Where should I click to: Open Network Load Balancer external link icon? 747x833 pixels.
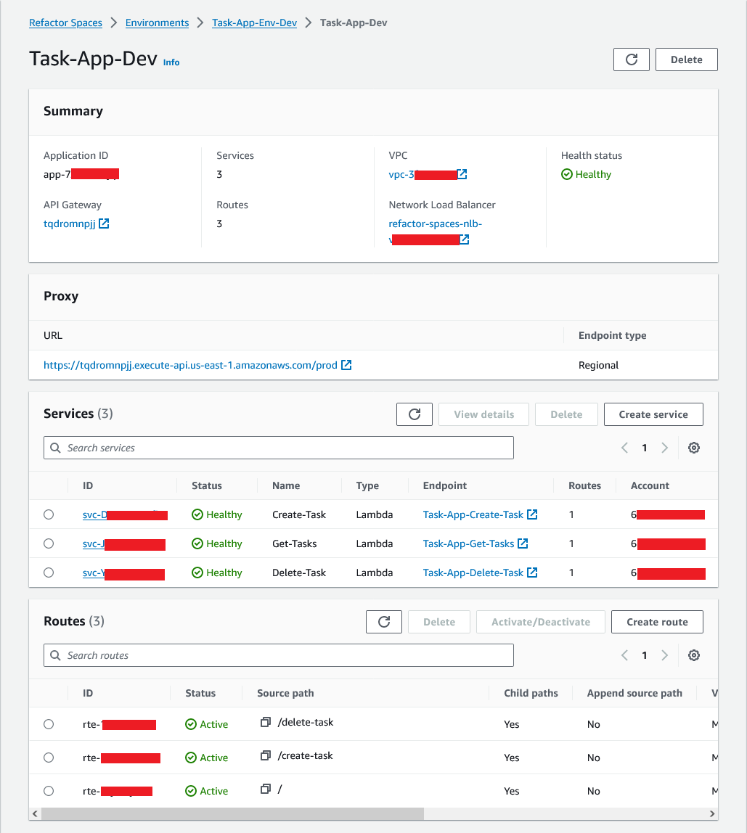pyautogui.click(x=464, y=239)
